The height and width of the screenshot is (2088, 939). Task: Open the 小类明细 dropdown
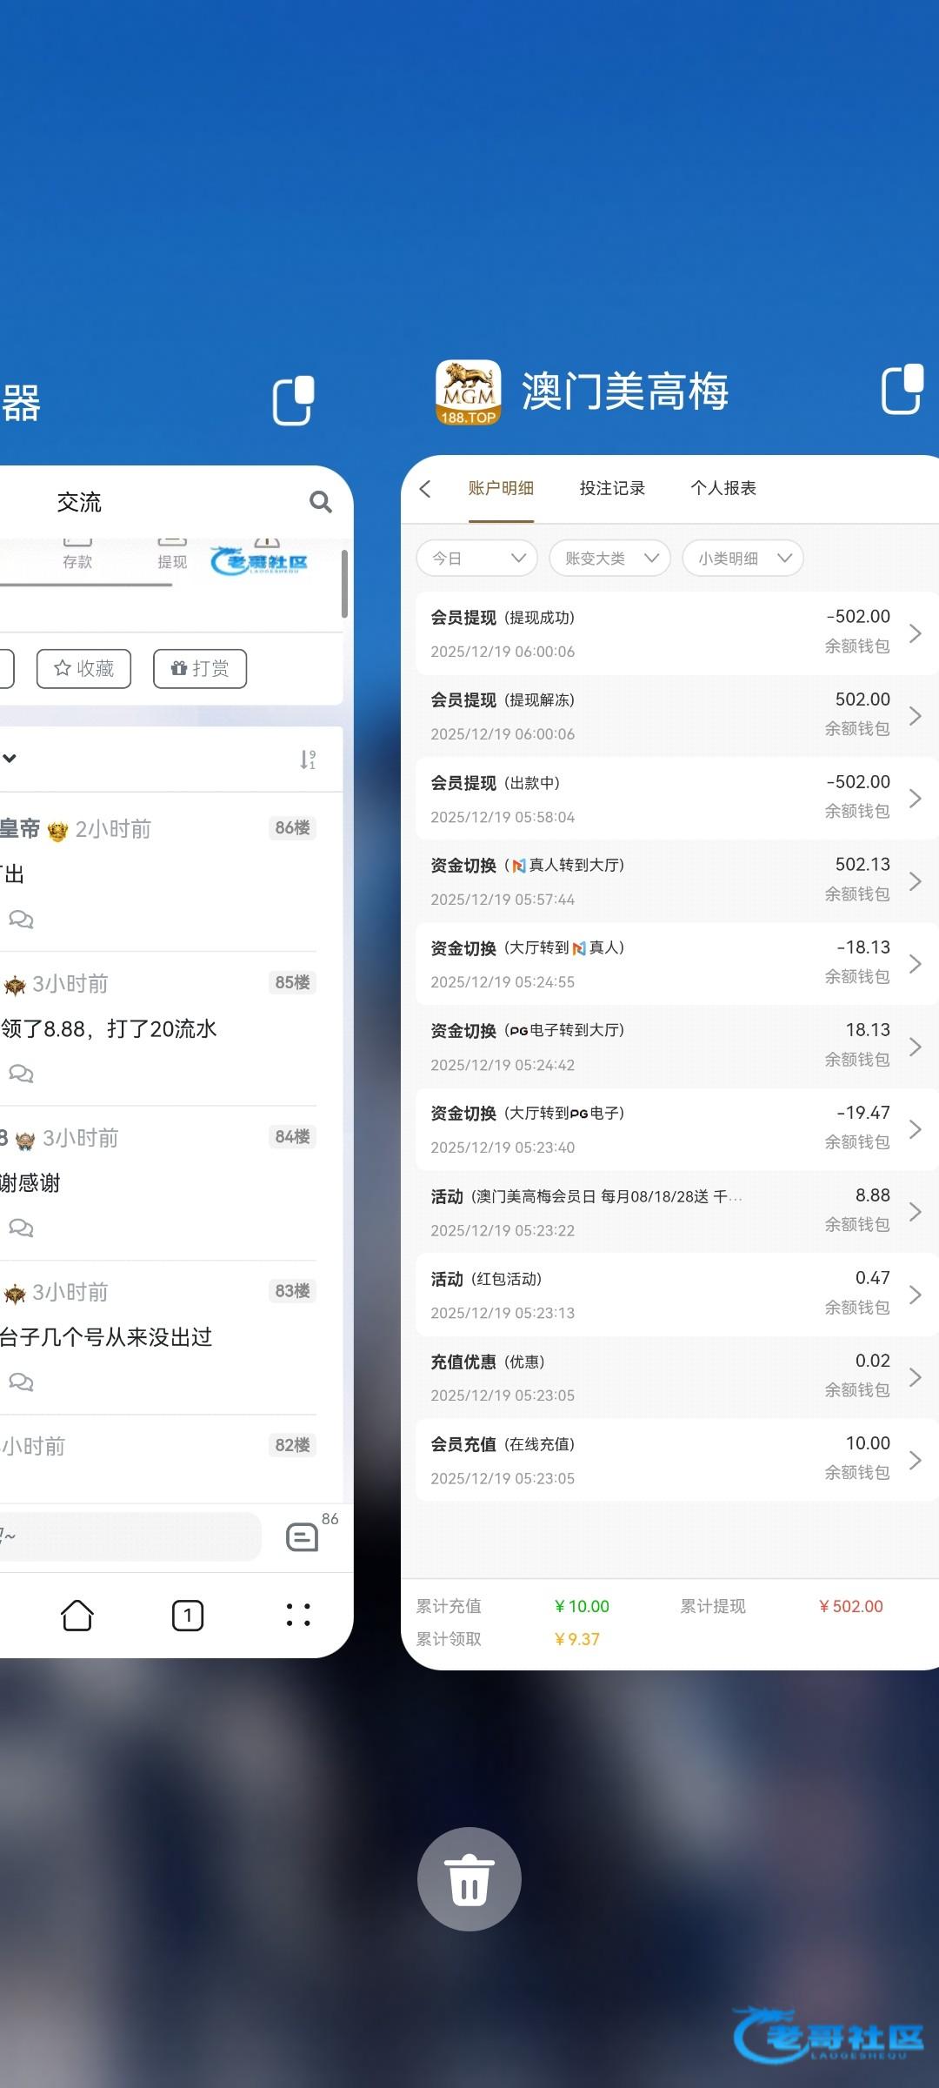(743, 559)
